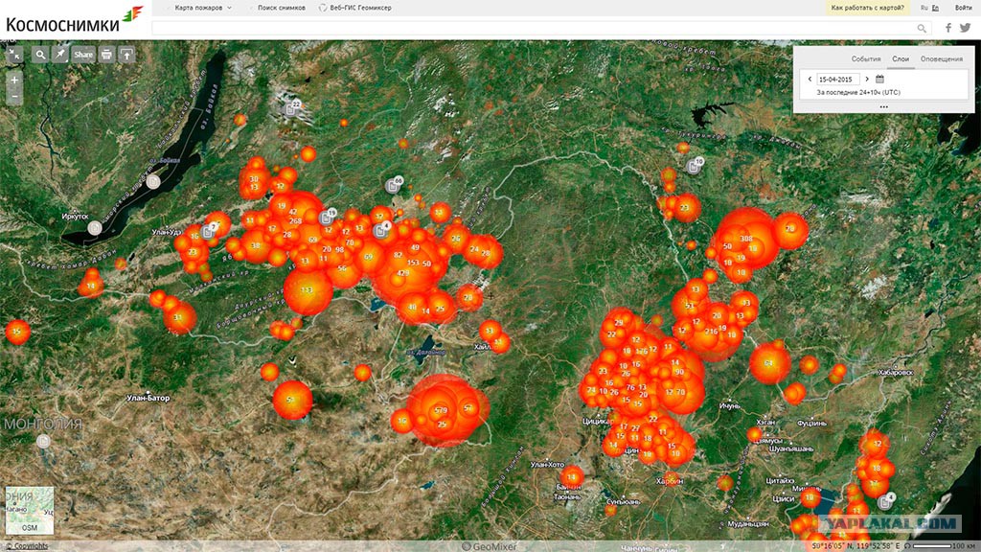Click the gray document marker numbered 10
This screenshot has height=552, width=981.
[695, 166]
